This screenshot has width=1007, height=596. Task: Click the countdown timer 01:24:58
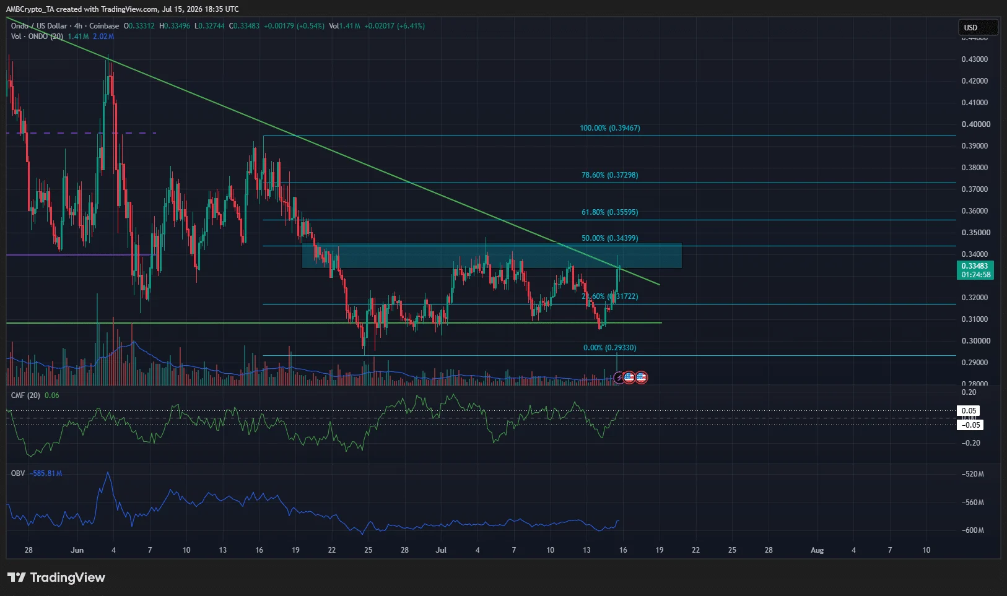pyautogui.click(x=975, y=275)
